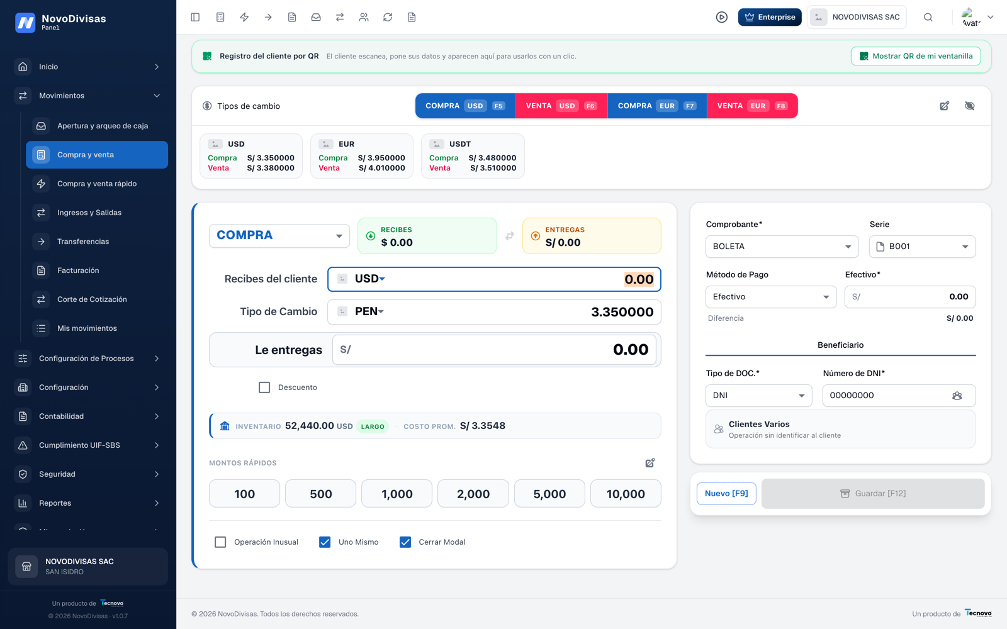This screenshot has width=1007, height=629.
Task: Click the refresh icon in top toolbar
Action: click(388, 17)
